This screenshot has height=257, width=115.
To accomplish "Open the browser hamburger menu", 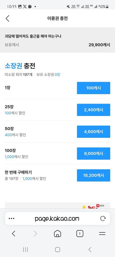I will click(x=102, y=234).
